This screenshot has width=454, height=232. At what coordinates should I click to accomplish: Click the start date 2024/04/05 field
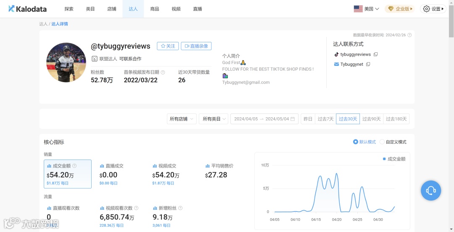[x=246, y=119]
